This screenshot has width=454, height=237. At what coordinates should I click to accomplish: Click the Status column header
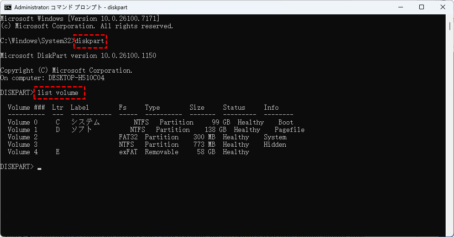[234, 107]
